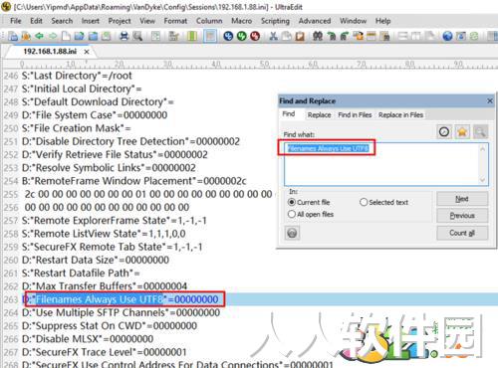Viewport: 498px width, 368px height.
Task: Open the Project menu
Action: pos(120,21)
